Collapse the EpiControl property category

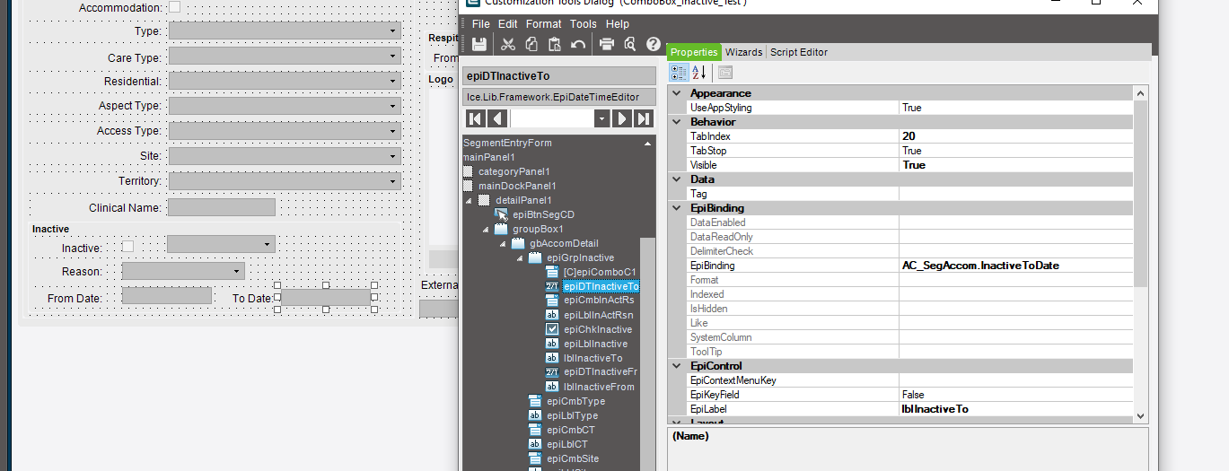[x=676, y=366]
